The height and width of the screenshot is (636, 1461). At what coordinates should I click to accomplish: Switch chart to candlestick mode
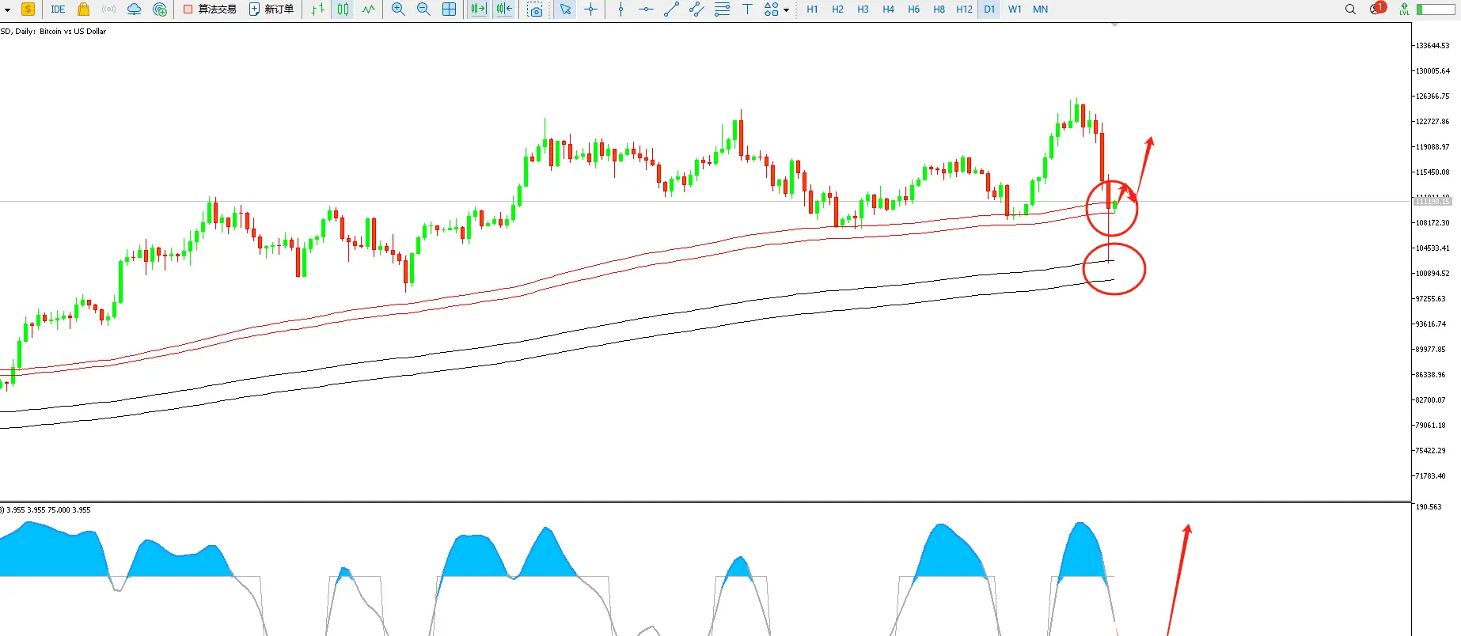[x=343, y=9]
